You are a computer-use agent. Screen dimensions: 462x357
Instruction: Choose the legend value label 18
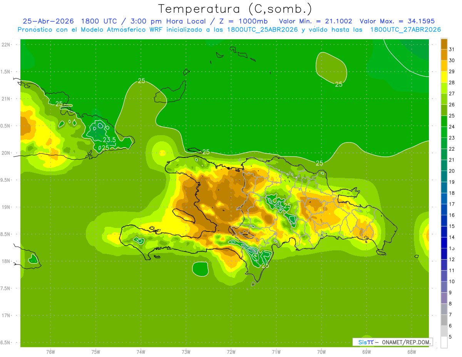[452, 193]
